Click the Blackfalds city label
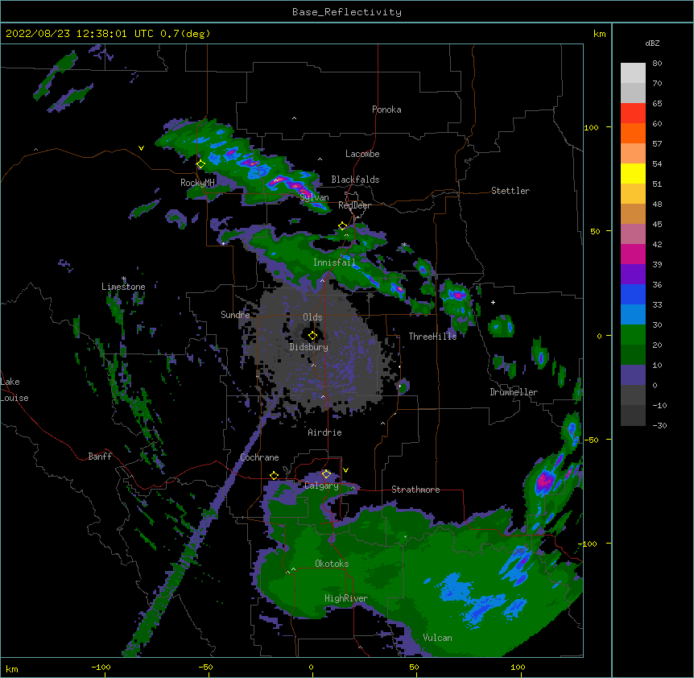Screen dimensions: 694x678 pos(355,180)
